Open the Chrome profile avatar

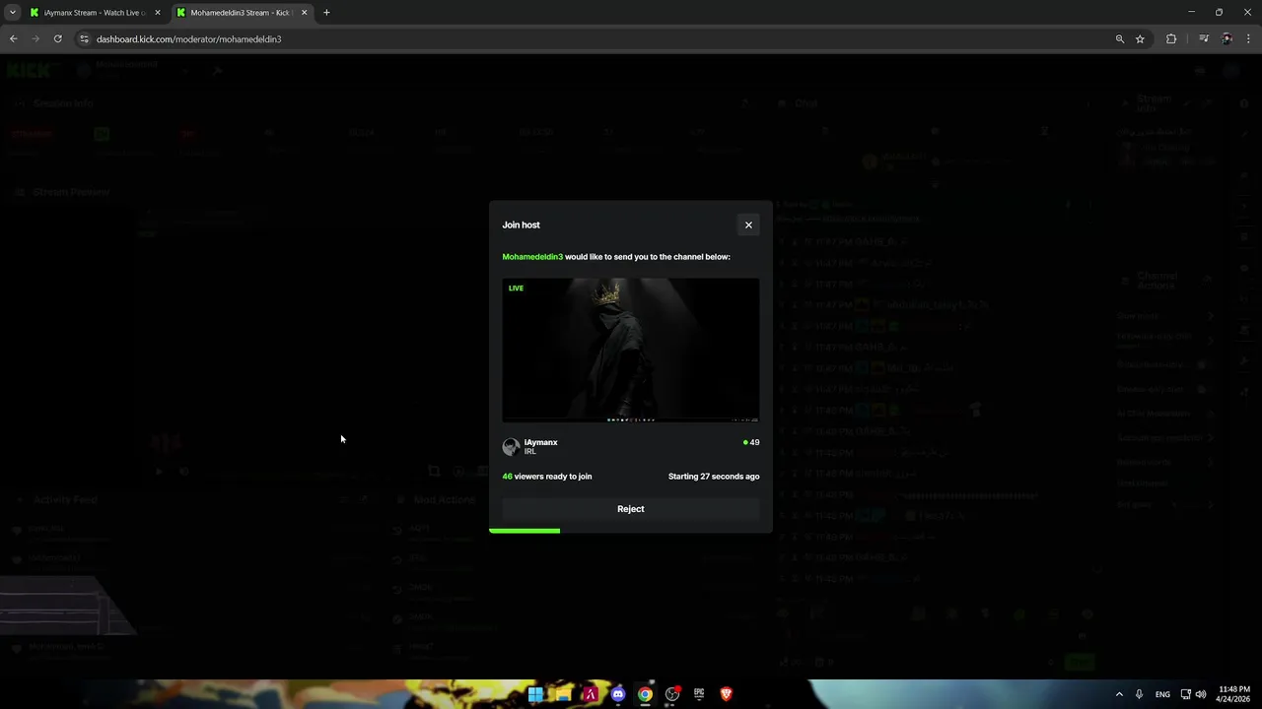click(x=1227, y=39)
